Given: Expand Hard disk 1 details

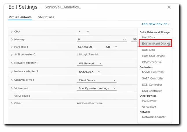Looking at the screenshot, I should pos(12,47).
